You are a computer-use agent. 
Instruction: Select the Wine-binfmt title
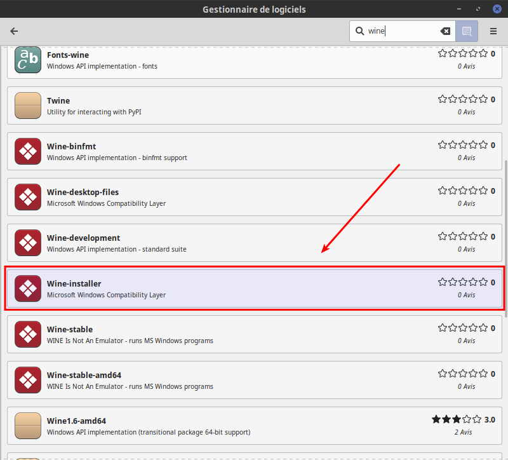tap(71, 147)
